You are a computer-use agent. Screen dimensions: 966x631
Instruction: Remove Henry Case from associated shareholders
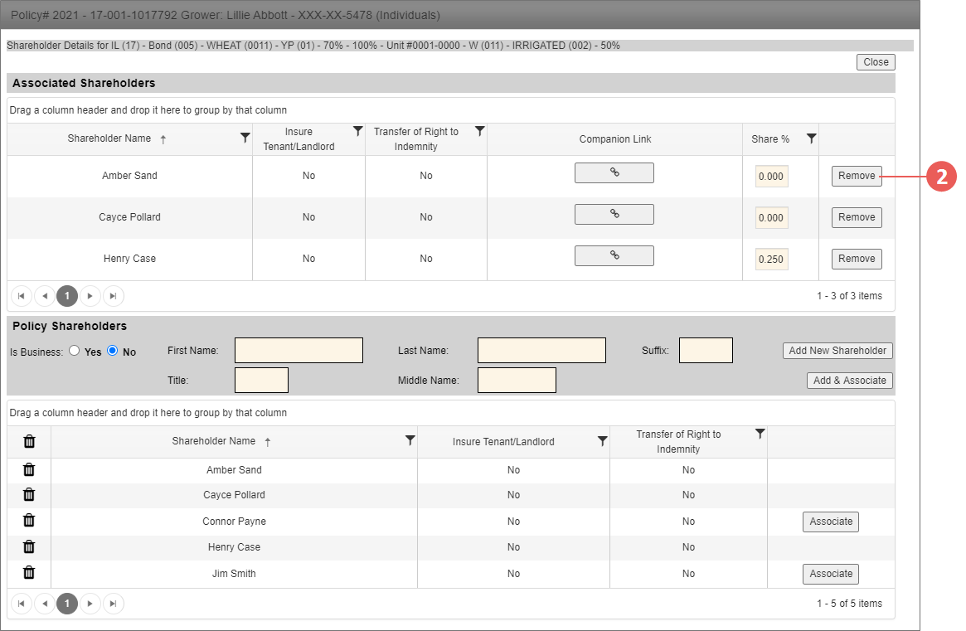click(x=857, y=259)
